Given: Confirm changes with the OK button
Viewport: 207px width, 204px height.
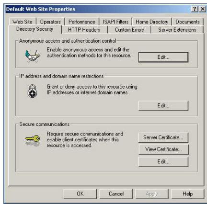Looking at the screenshot, I should (x=80, y=194).
